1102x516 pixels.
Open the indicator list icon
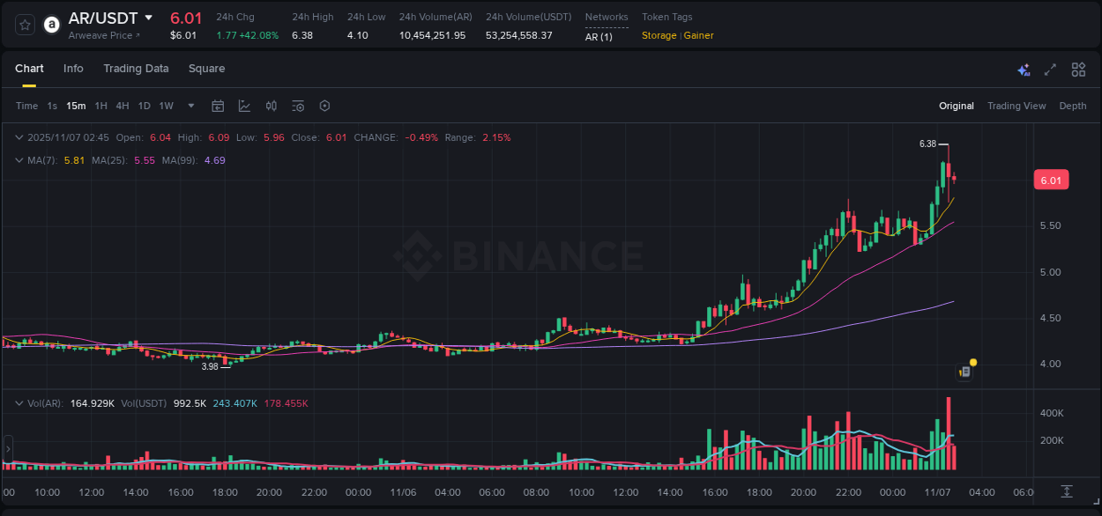[x=297, y=106]
